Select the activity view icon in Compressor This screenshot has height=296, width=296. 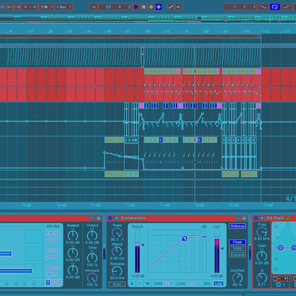coord(147,284)
